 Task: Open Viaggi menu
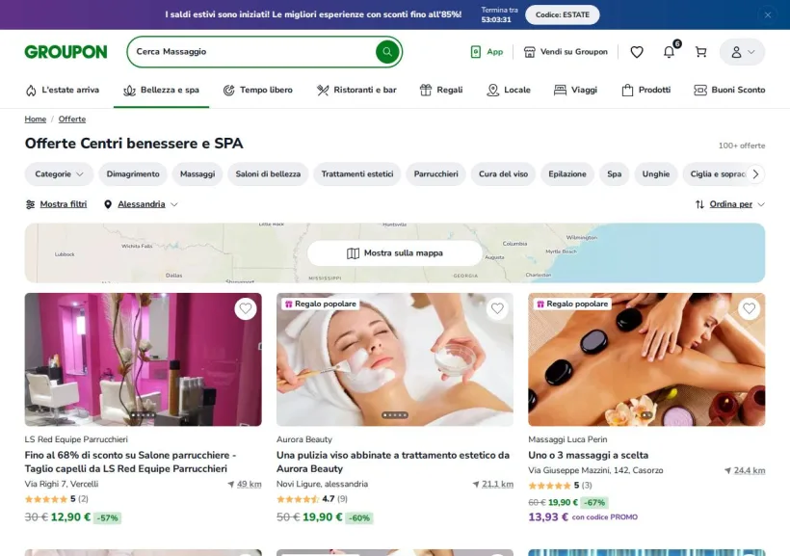point(575,90)
